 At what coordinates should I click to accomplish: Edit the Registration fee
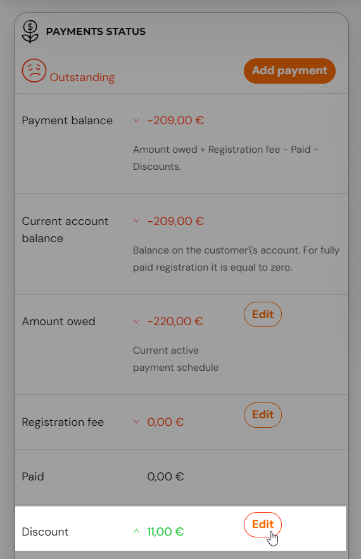click(263, 415)
